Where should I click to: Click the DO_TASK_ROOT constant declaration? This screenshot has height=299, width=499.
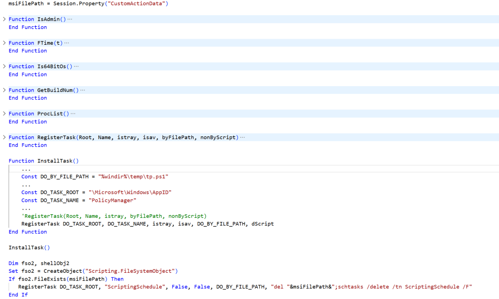(x=97, y=193)
